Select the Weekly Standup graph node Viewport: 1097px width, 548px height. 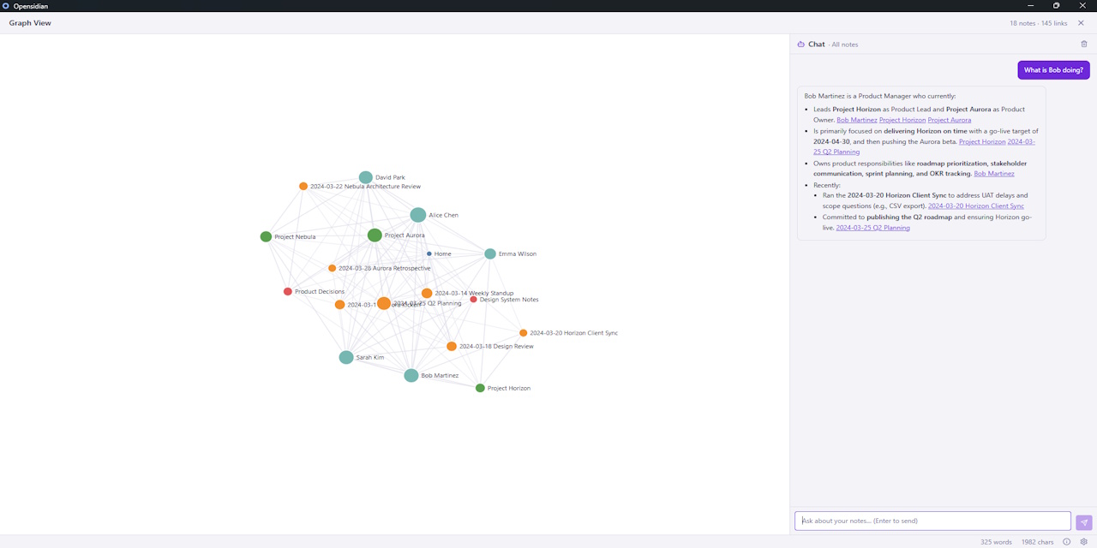(x=427, y=294)
